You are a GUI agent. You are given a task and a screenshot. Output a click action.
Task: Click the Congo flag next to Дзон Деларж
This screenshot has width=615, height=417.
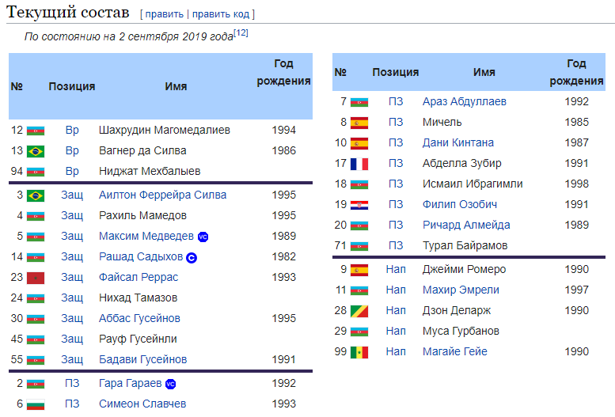tap(359, 311)
